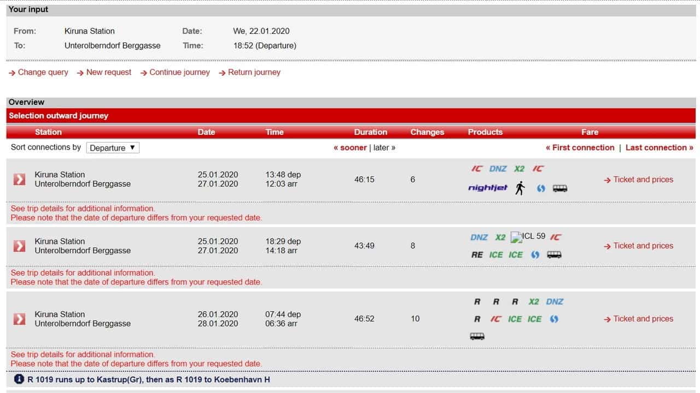Click the S-Bahn icon in first connection
700x393 pixels.
coord(540,188)
